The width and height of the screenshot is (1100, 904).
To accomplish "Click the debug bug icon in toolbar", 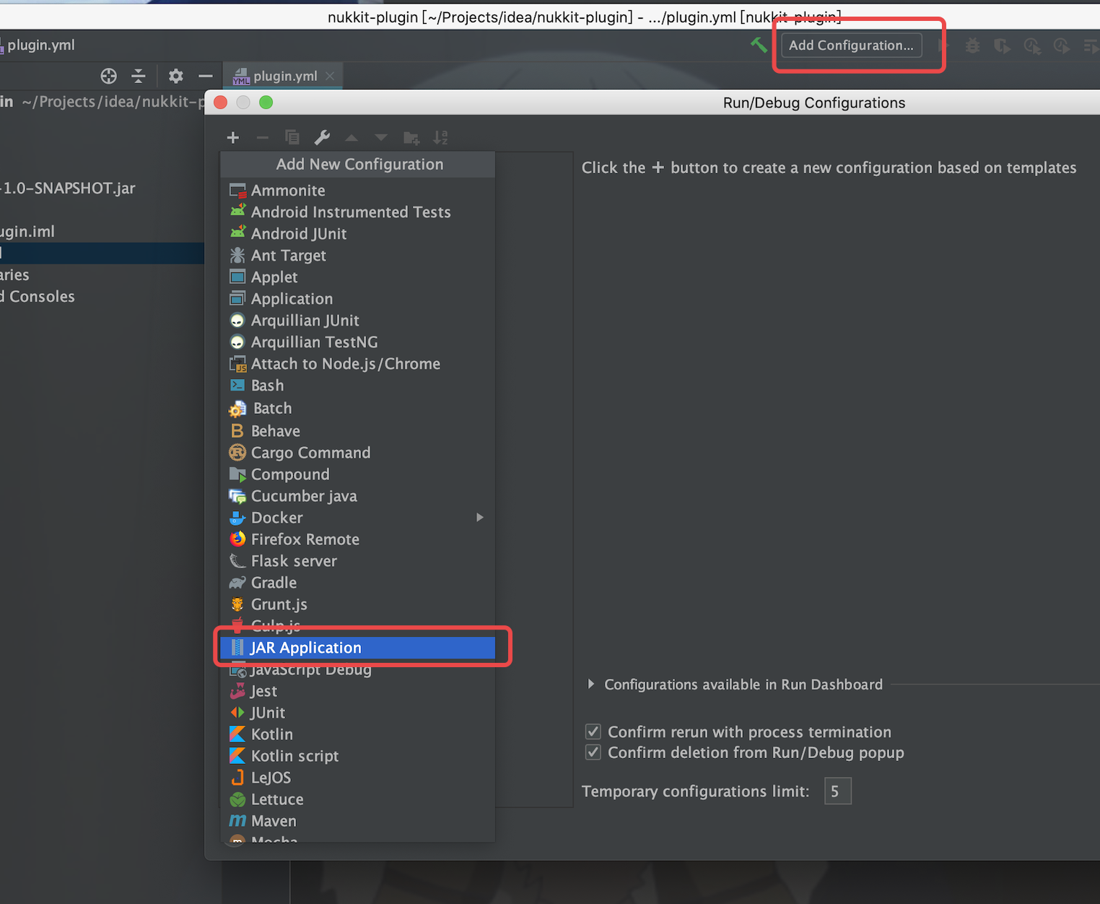I will coord(973,46).
